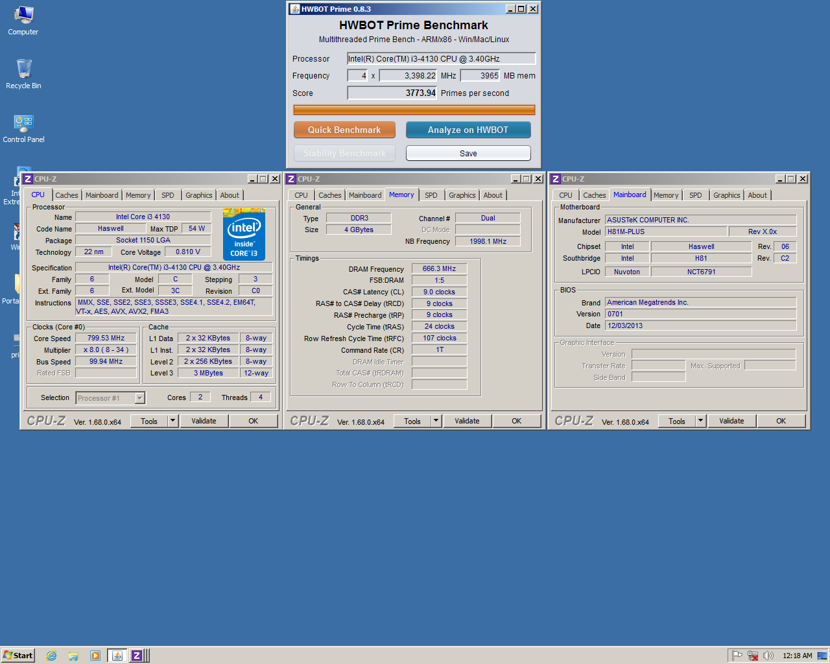Open the Computer desktop icon
Viewport: 830px width, 664px height.
(x=23, y=21)
